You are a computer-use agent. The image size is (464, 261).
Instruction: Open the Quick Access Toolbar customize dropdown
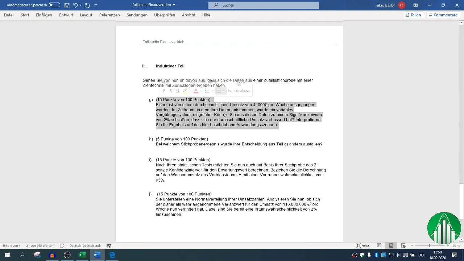(95, 5)
